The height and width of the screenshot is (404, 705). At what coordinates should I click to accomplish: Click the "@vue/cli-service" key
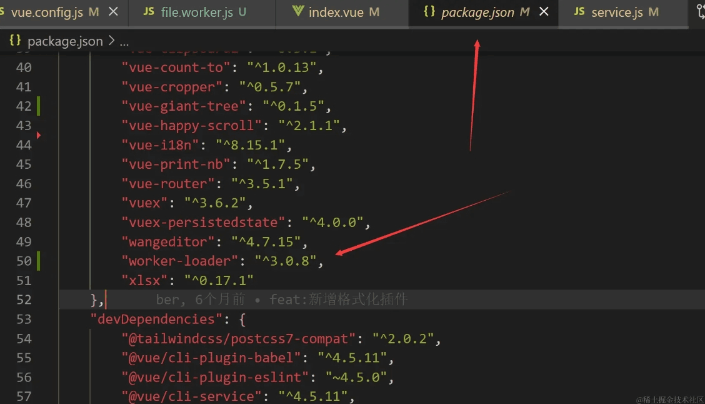[x=192, y=396]
